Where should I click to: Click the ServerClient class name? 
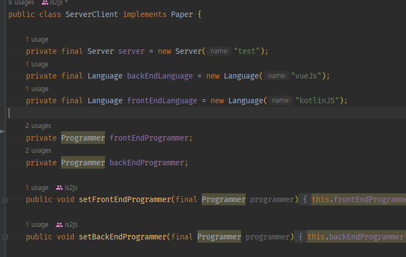pyautogui.click(x=92, y=14)
